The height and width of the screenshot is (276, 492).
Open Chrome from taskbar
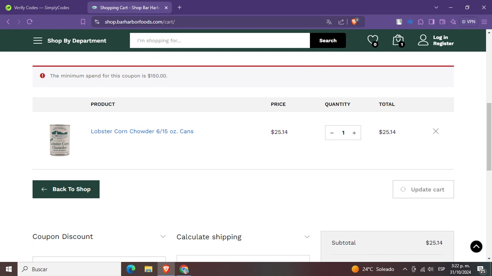click(184, 269)
